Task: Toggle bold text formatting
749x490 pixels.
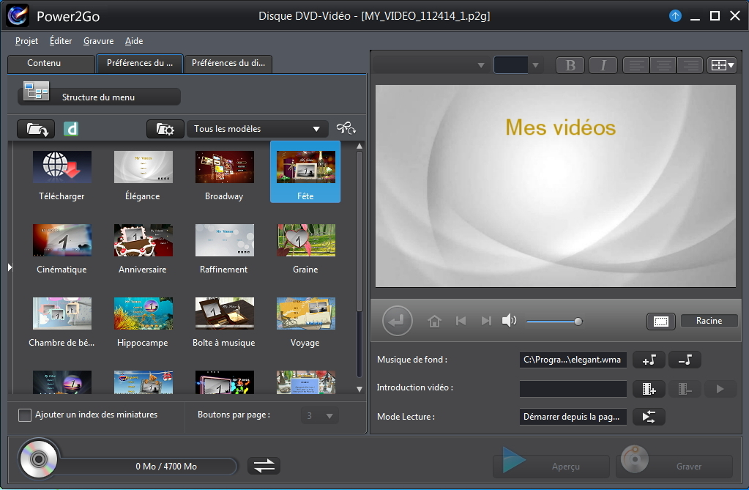Action: point(570,65)
